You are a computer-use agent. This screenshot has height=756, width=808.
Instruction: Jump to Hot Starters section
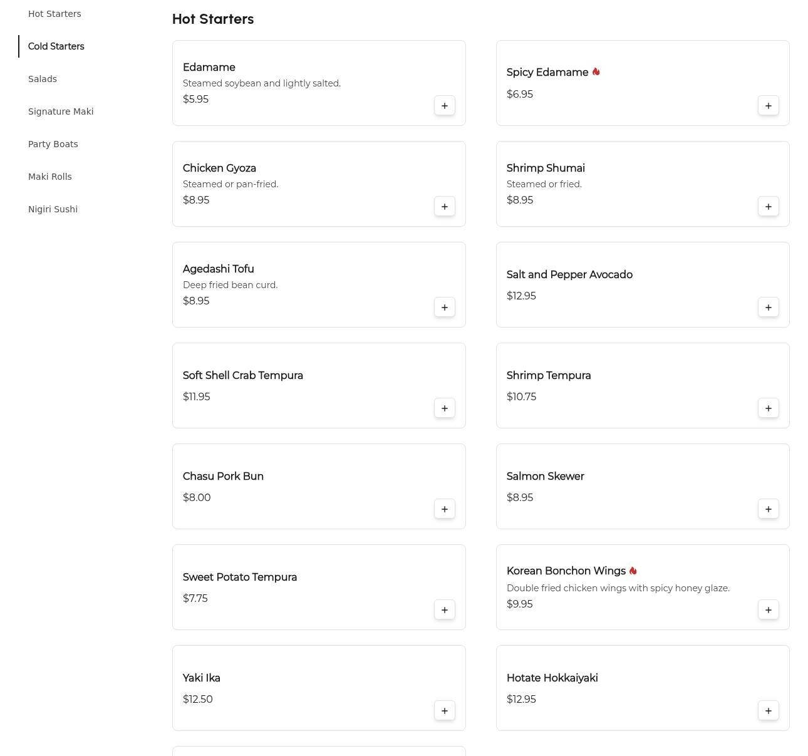[x=54, y=14]
